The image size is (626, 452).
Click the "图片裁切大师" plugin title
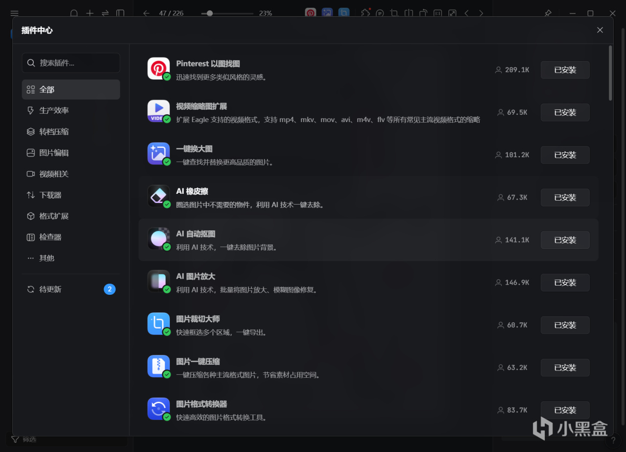(198, 319)
